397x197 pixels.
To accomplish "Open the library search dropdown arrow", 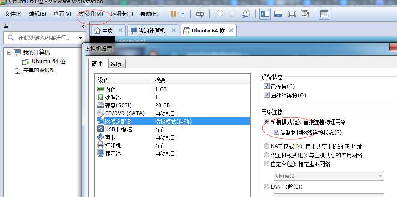I will pos(81,38).
